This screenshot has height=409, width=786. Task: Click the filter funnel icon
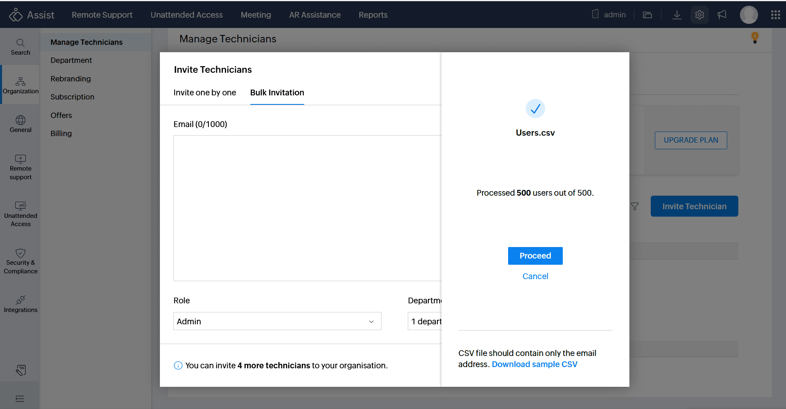point(635,206)
